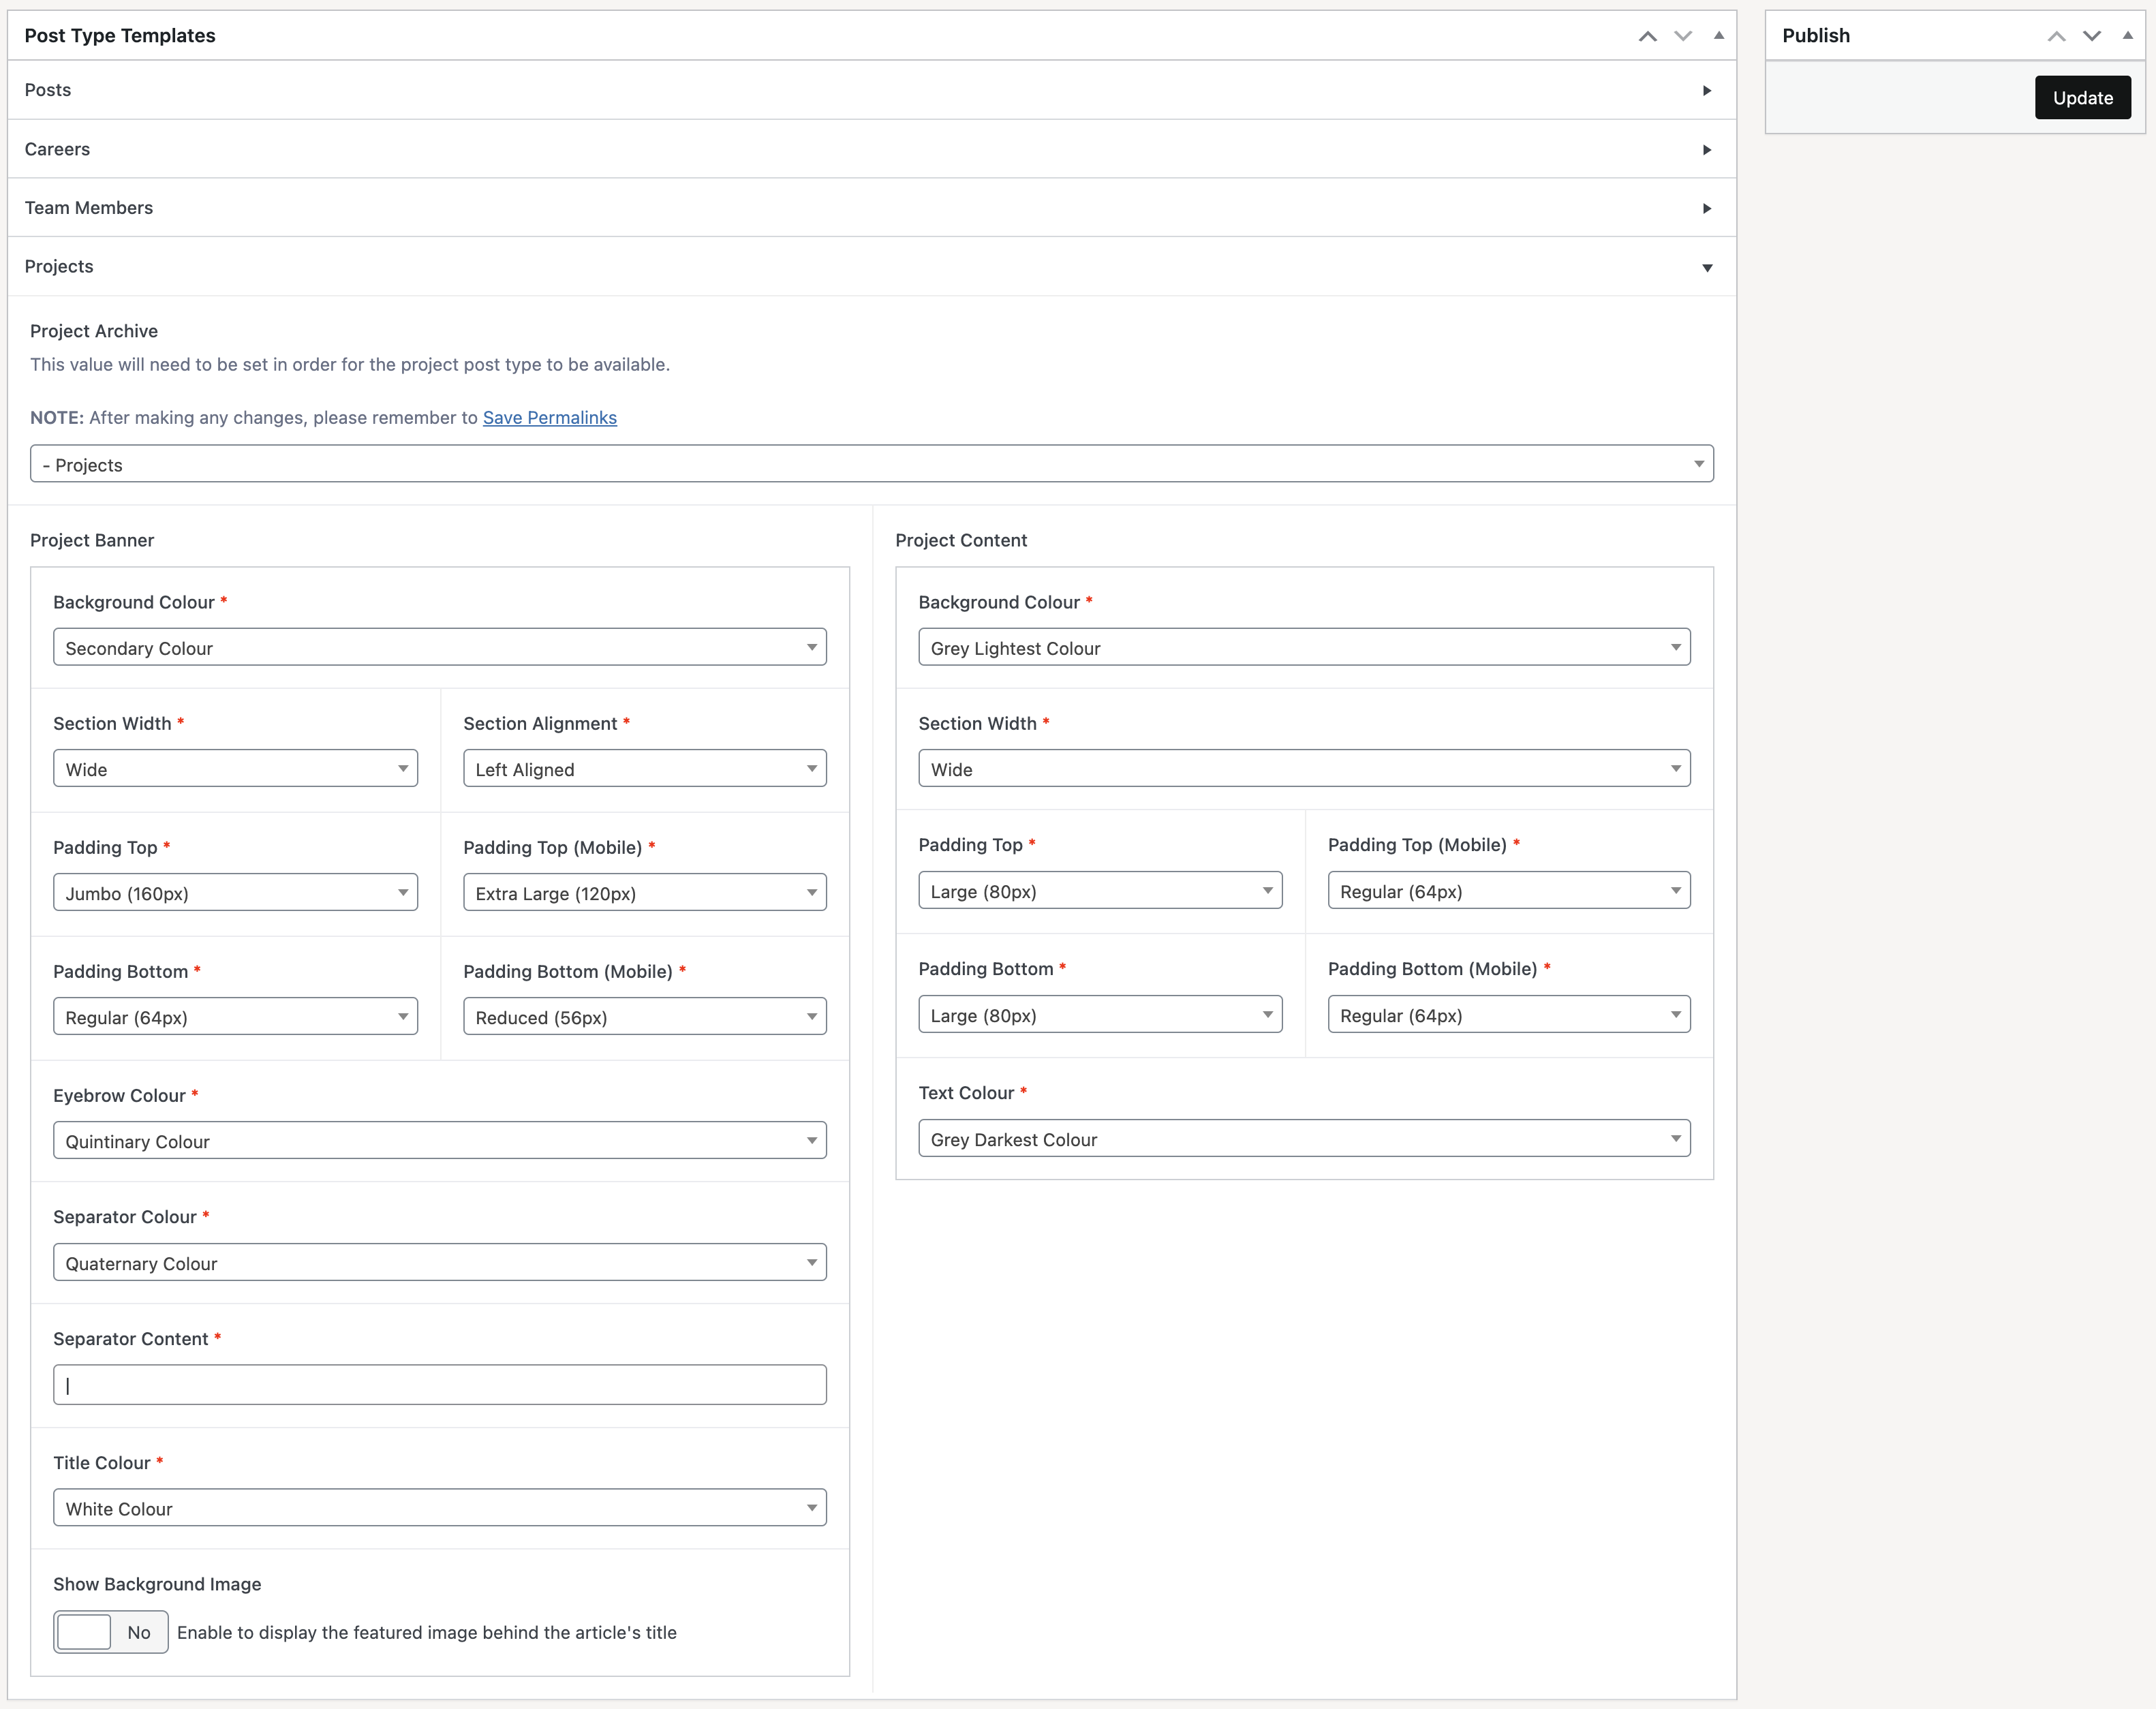The width and height of the screenshot is (2156, 1709).
Task: Open Title Colour dropdown
Action: tap(439, 1508)
